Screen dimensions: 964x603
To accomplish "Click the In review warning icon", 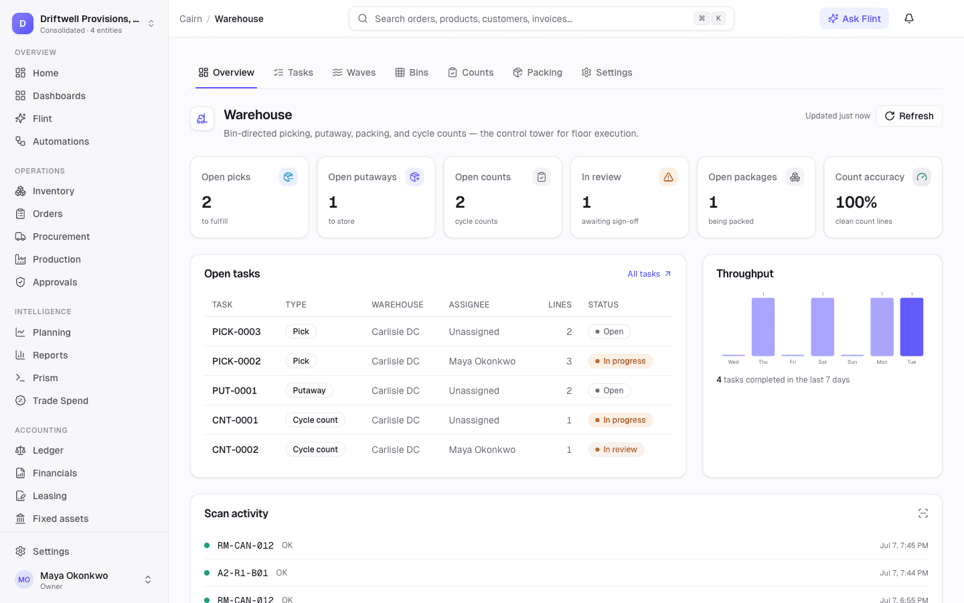I will tap(668, 177).
